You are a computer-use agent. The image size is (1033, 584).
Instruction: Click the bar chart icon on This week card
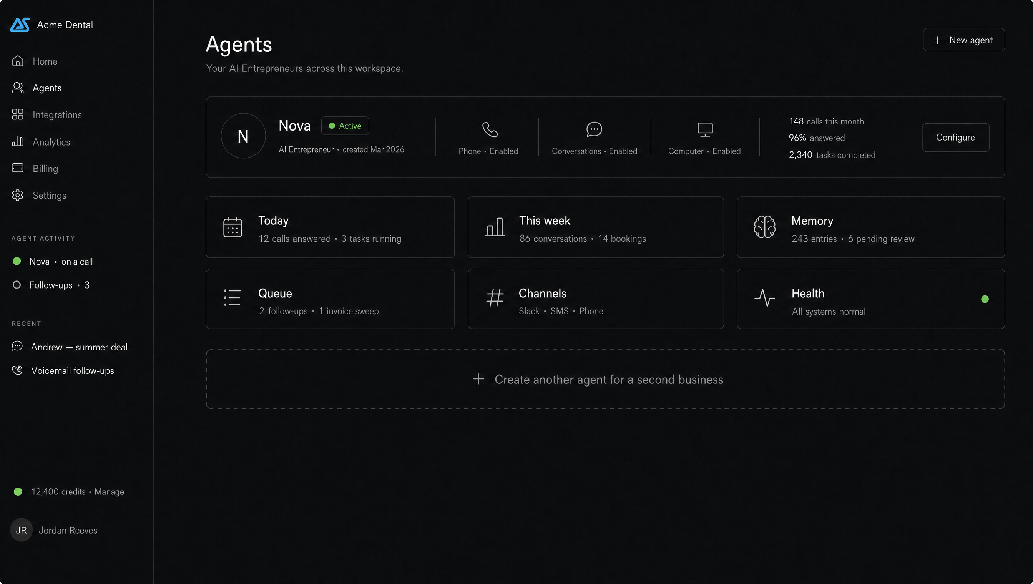pos(495,227)
